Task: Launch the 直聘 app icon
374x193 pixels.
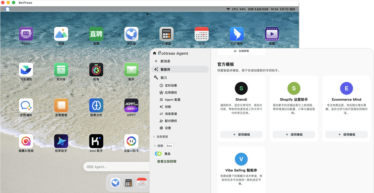Action: (96, 34)
